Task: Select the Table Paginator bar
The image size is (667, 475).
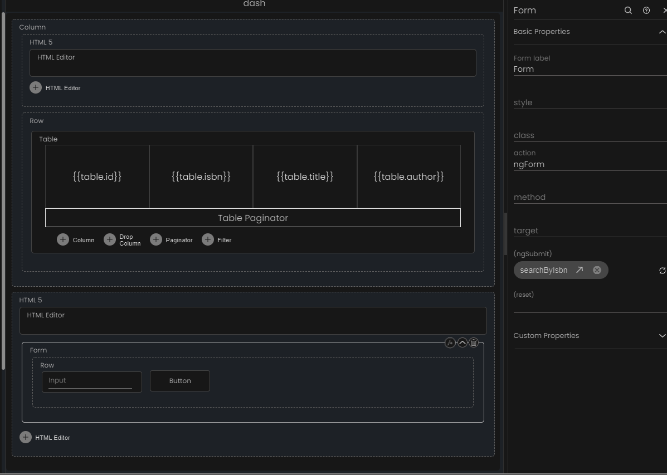Action: coord(253,218)
